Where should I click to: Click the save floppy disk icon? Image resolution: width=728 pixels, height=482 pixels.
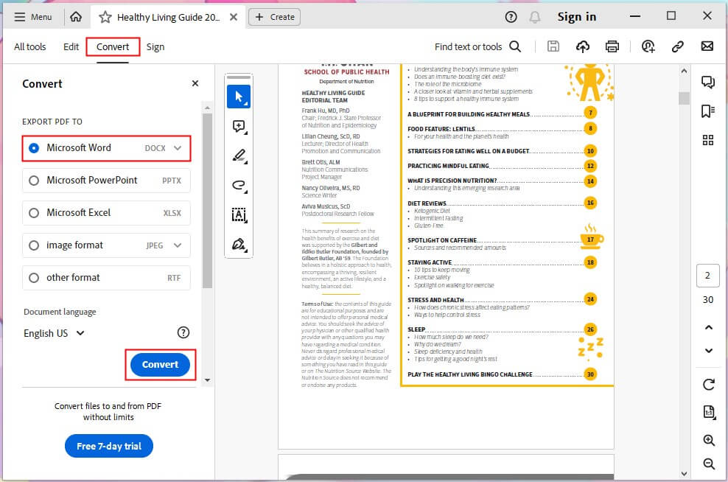[553, 46]
